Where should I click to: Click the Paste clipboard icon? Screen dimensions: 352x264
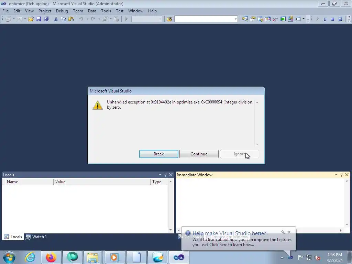pyautogui.click(x=71, y=19)
